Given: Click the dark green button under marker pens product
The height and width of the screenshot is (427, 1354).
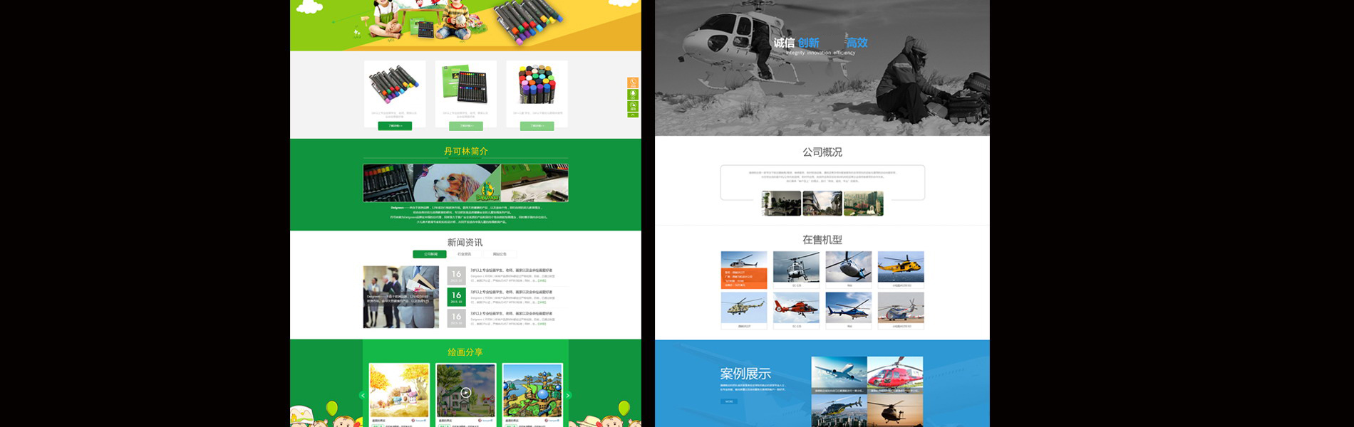Looking at the screenshot, I should [395, 126].
